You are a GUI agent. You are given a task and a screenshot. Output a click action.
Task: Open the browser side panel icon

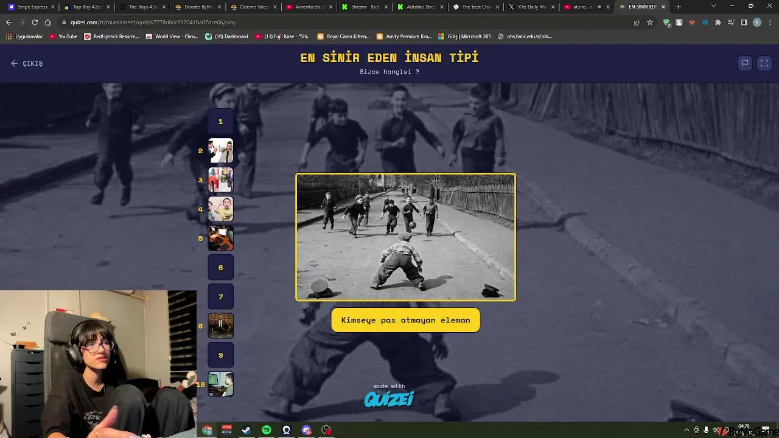click(x=744, y=23)
